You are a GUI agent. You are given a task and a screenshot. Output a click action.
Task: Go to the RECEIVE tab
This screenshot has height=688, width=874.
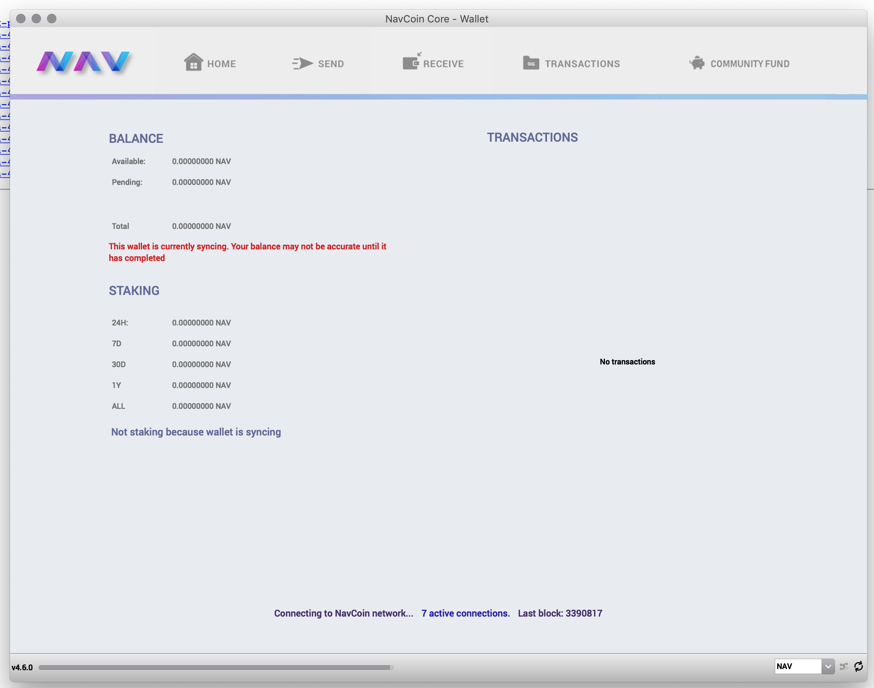tap(444, 64)
